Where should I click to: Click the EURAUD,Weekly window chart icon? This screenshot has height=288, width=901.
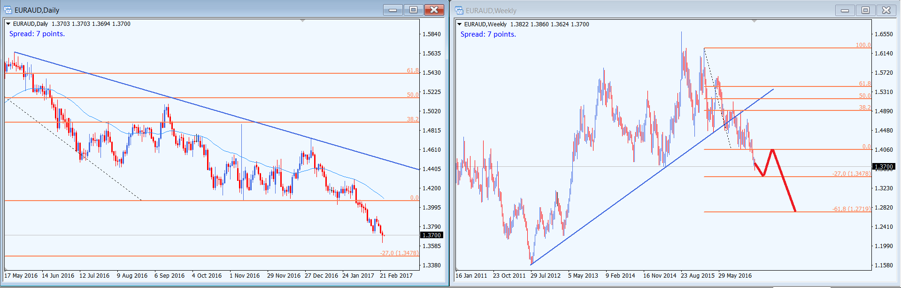tap(459, 10)
